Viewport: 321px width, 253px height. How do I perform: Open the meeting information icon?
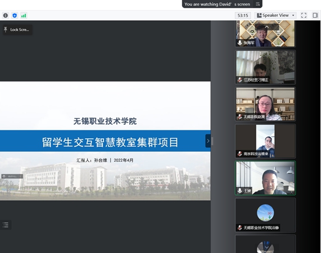point(6,16)
